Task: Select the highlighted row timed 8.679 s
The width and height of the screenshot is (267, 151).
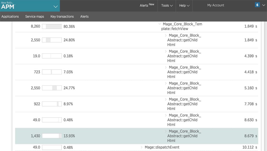Action: pyautogui.click(x=137, y=136)
